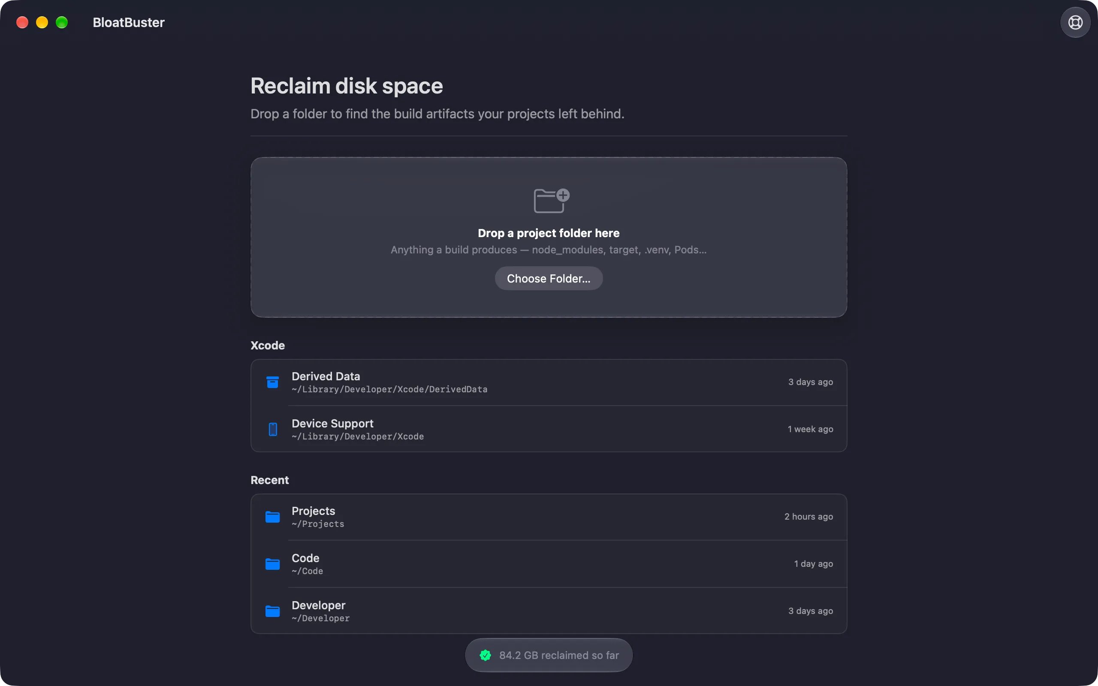Maximize window with the green button
Viewport: 1098px width, 686px height.
click(62, 22)
